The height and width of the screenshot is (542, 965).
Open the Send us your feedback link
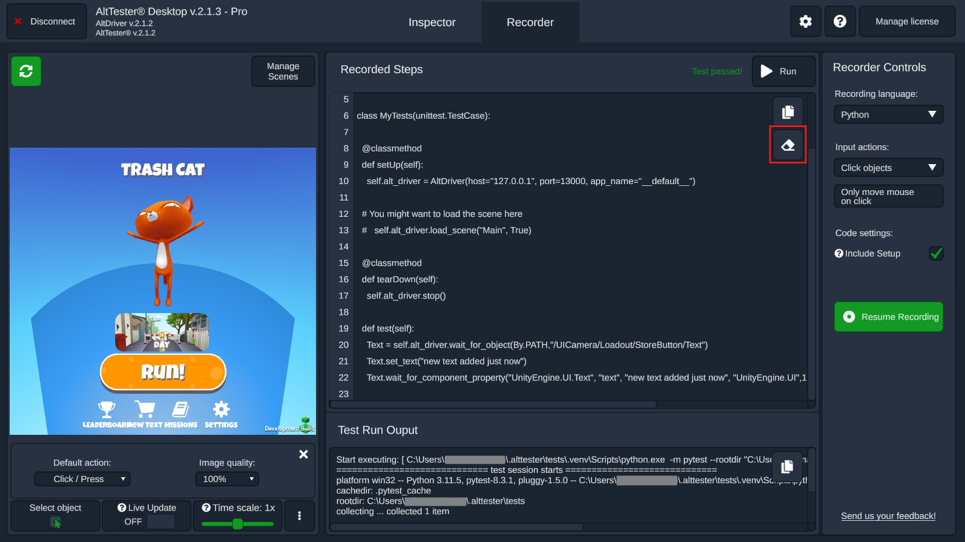click(888, 516)
